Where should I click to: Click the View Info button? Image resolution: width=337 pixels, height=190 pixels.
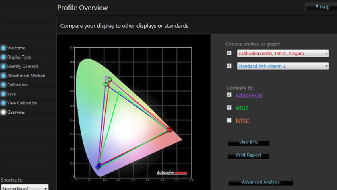248,142
